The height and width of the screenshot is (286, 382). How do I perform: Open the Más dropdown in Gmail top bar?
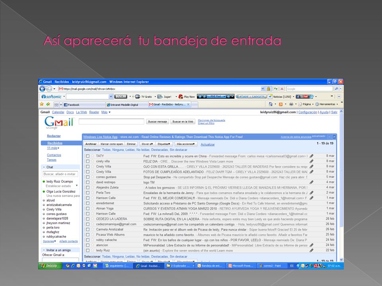click(x=106, y=112)
